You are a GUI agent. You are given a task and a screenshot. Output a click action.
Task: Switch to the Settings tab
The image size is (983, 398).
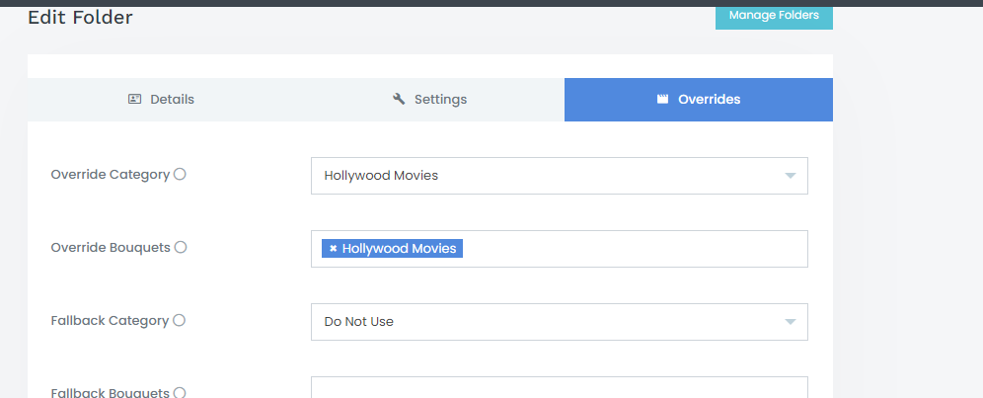point(430,100)
